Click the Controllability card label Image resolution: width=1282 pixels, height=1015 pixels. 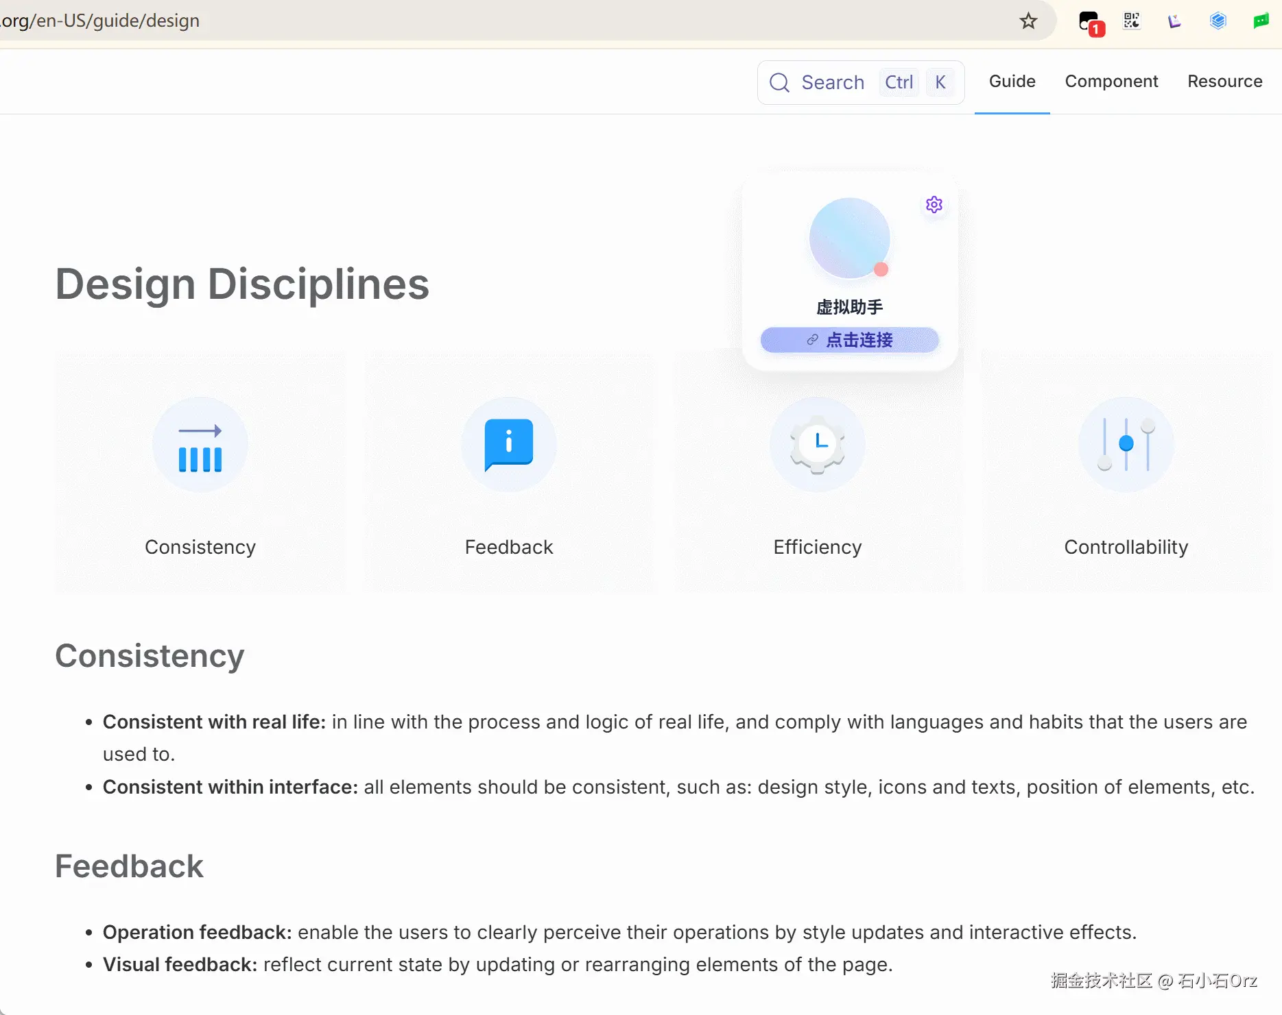1126,547
